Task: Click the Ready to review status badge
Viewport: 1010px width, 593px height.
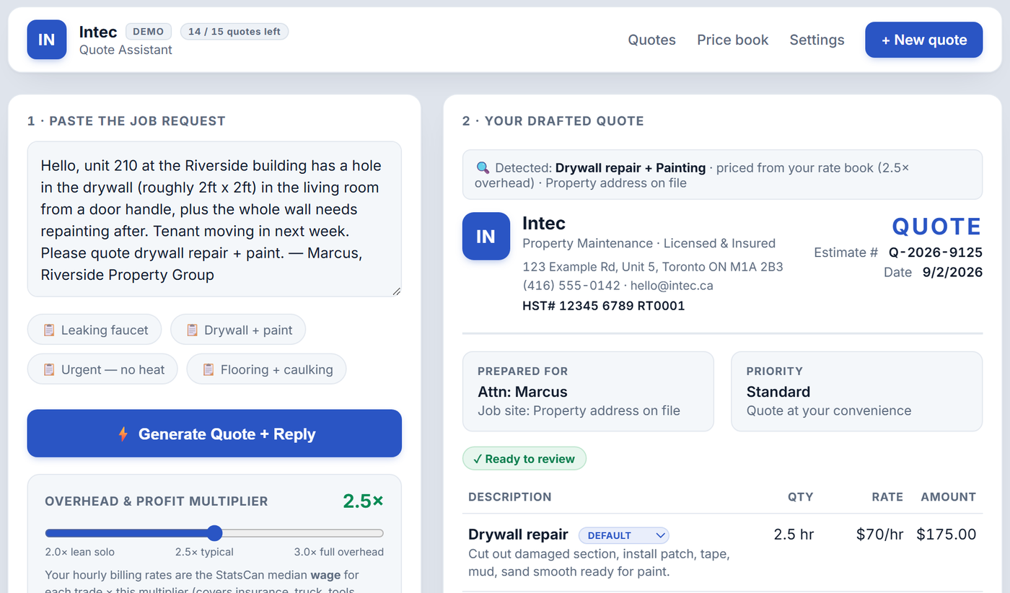Action: 524,459
